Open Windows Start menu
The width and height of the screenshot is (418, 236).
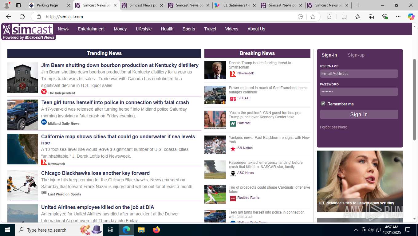click(7, 230)
